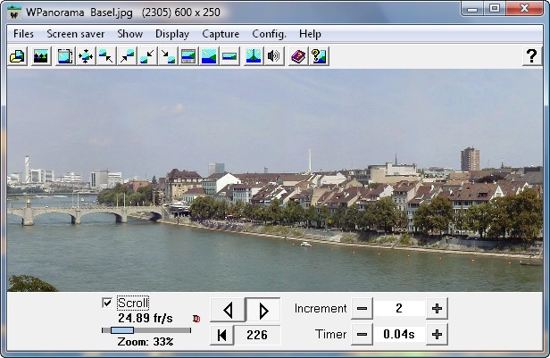Click the move image to top-right icon
The width and height of the screenshot is (550, 358).
(127, 56)
